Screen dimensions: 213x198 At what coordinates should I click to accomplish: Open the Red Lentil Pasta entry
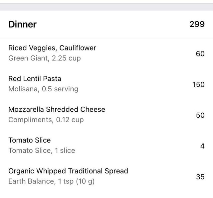106,84
